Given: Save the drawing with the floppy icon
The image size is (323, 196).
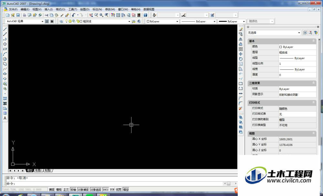Looking at the screenshot, I should [18, 15].
